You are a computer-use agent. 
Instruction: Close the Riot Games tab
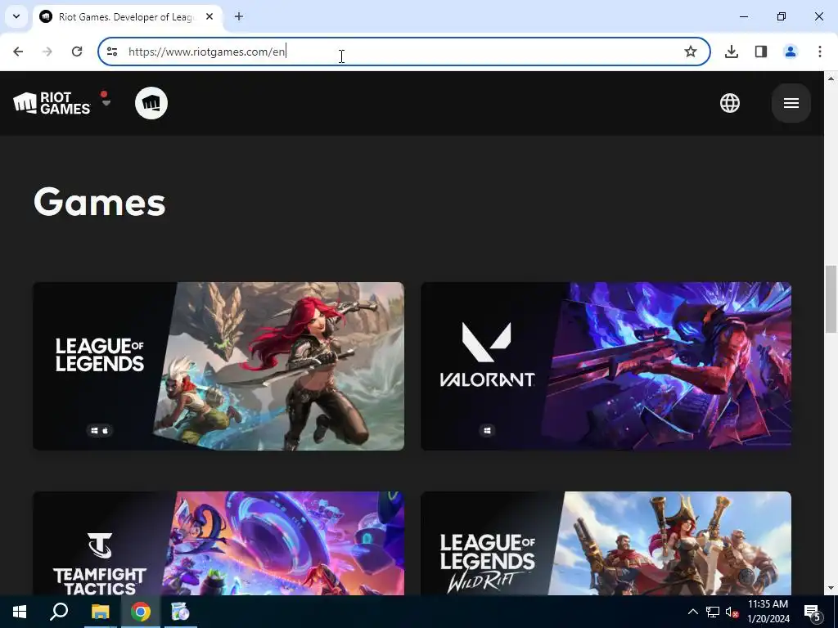click(209, 16)
